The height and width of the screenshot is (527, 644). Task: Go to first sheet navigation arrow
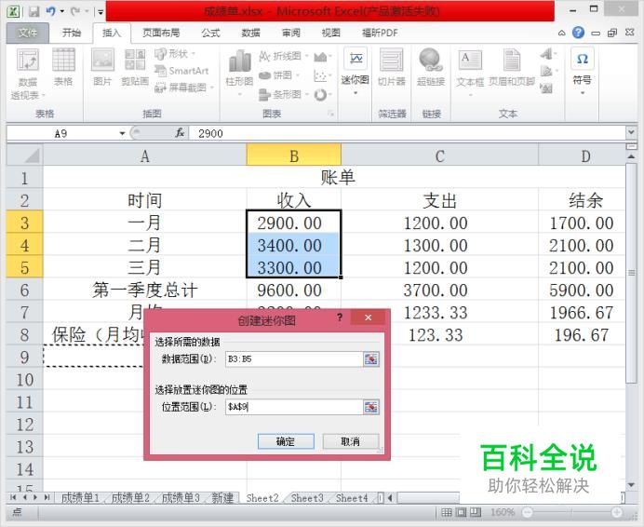[x=13, y=497]
